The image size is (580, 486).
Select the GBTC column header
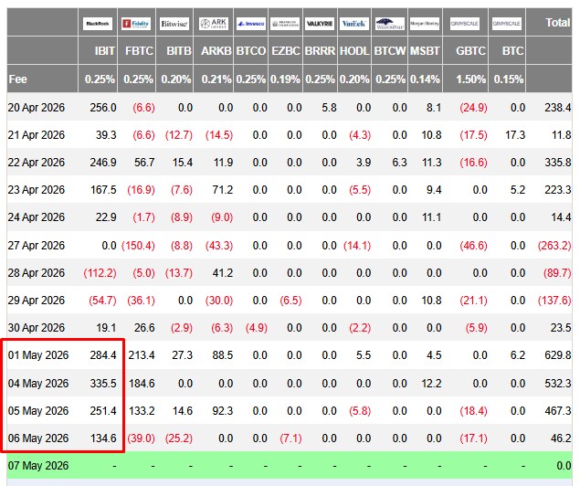coord(470,50)
